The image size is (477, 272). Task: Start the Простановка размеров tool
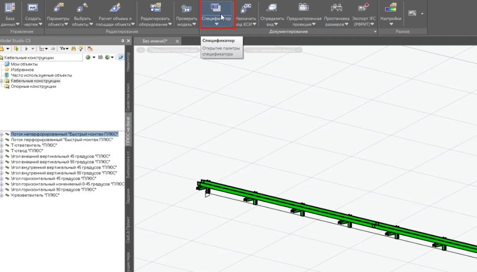[x=336, y=14]
